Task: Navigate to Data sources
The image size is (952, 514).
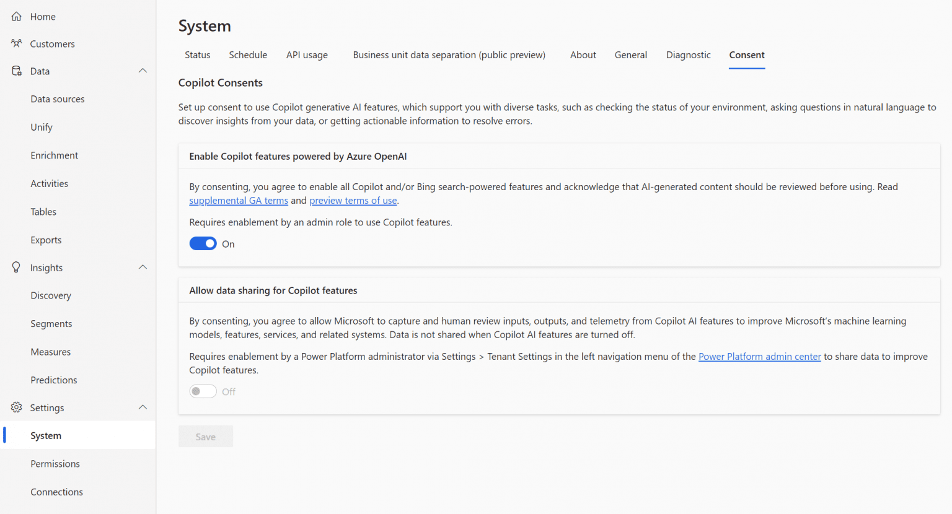Action: (x=57, y=98)
